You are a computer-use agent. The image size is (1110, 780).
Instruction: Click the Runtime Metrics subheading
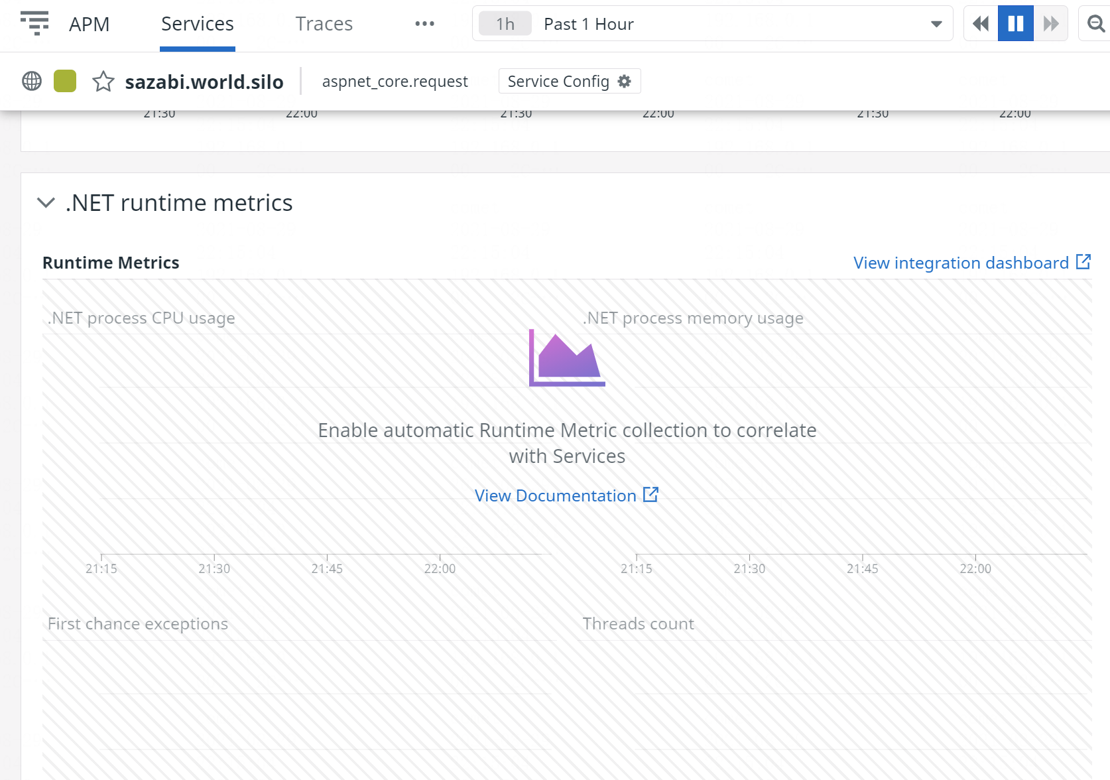click(111, 263)
